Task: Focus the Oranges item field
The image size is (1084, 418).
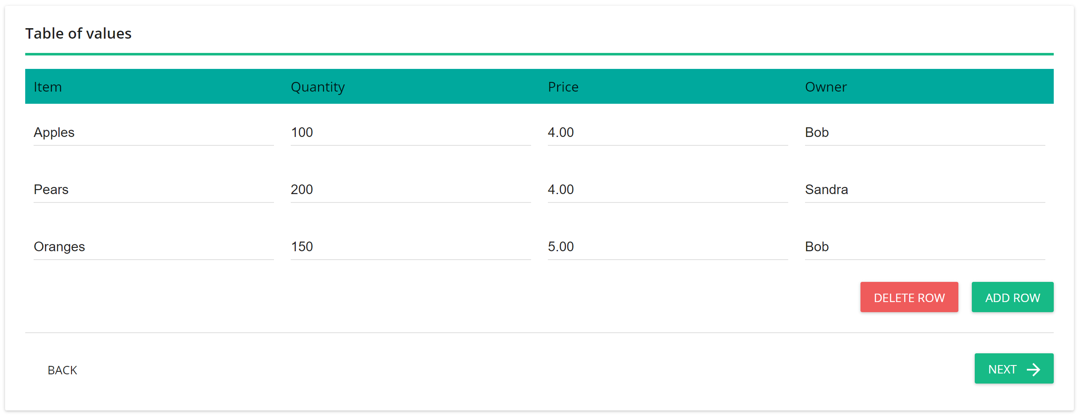Action: pos(154,247)
